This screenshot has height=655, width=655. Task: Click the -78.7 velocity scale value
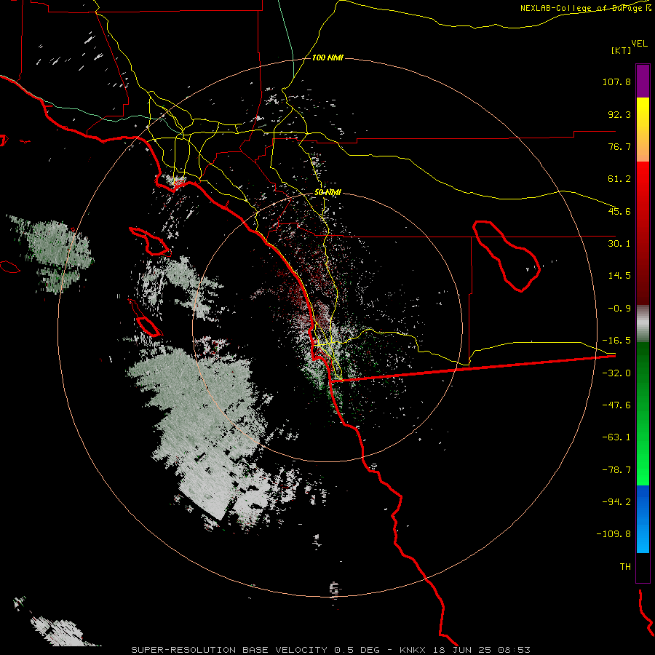(x=616, y=470)
